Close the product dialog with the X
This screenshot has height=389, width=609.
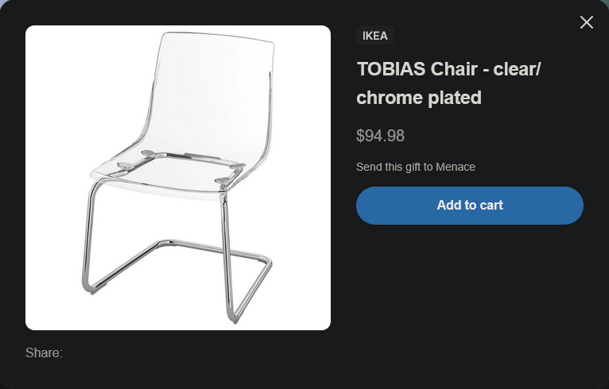point(587,22)
